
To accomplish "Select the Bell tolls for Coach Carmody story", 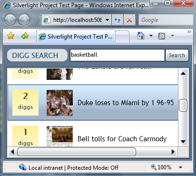I will (x=122, y=139).
